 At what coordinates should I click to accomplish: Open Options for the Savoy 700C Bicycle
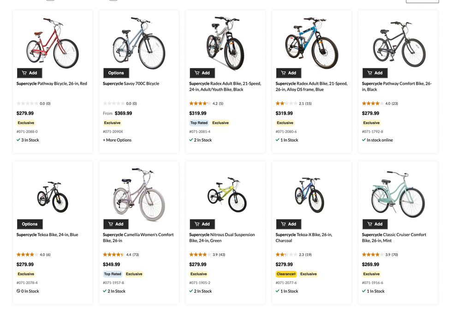click(x=116, y=73)
